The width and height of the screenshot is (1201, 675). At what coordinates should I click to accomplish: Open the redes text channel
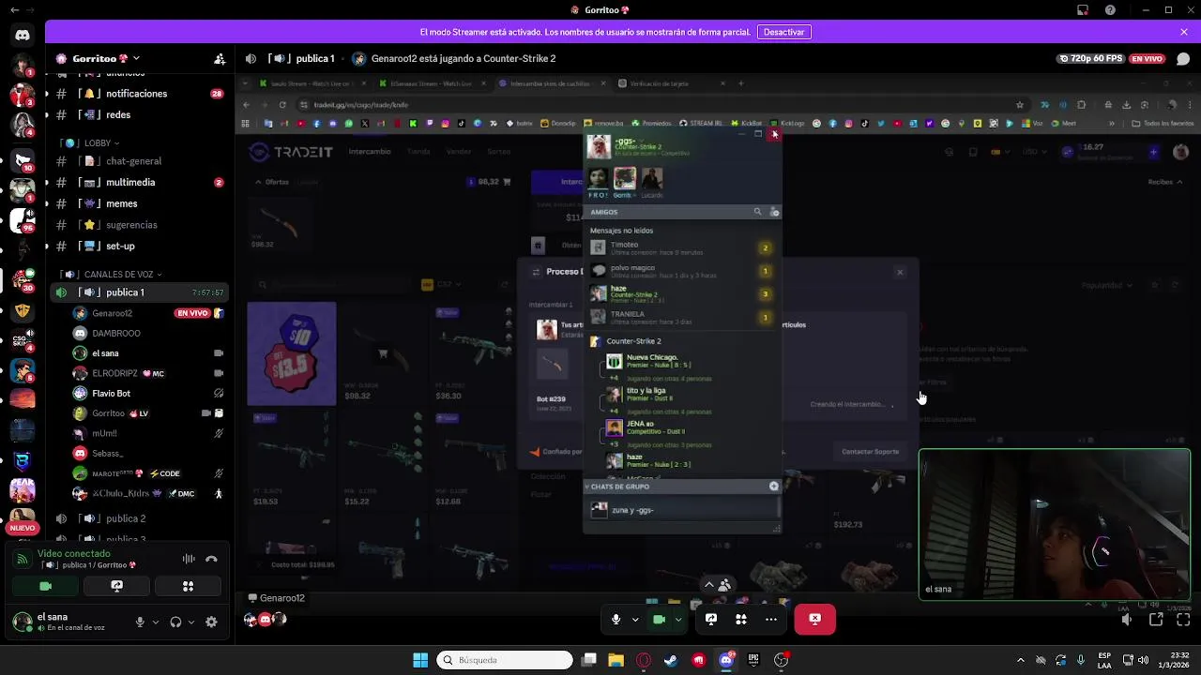pyautogui.click(x=139, y=114)
